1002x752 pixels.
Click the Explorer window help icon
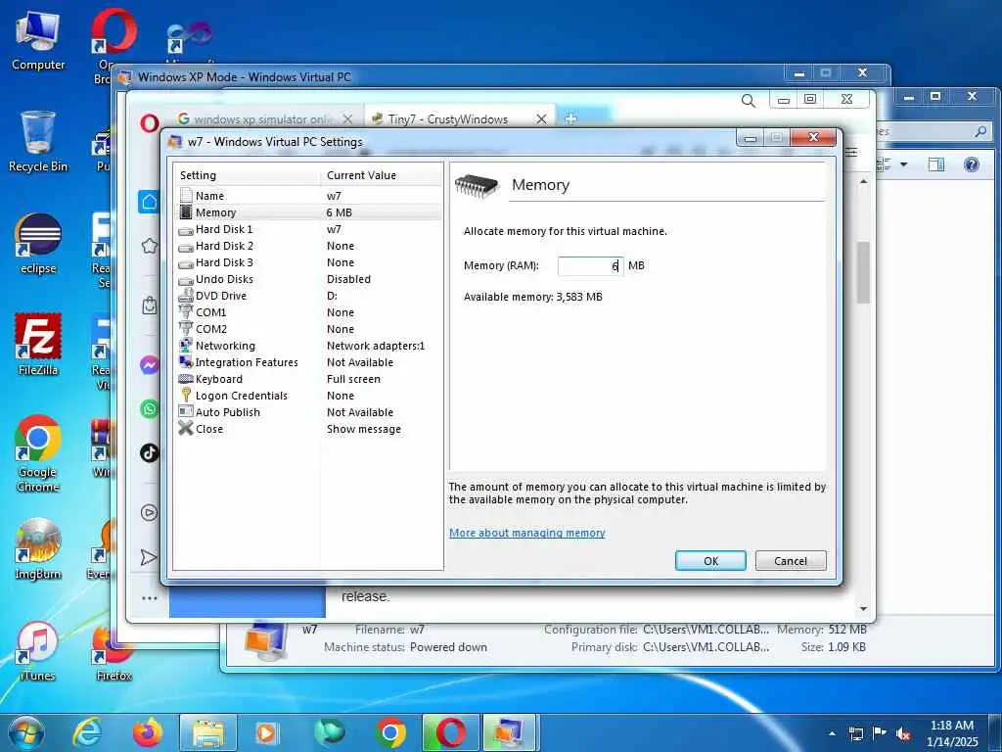pos(972,164)
